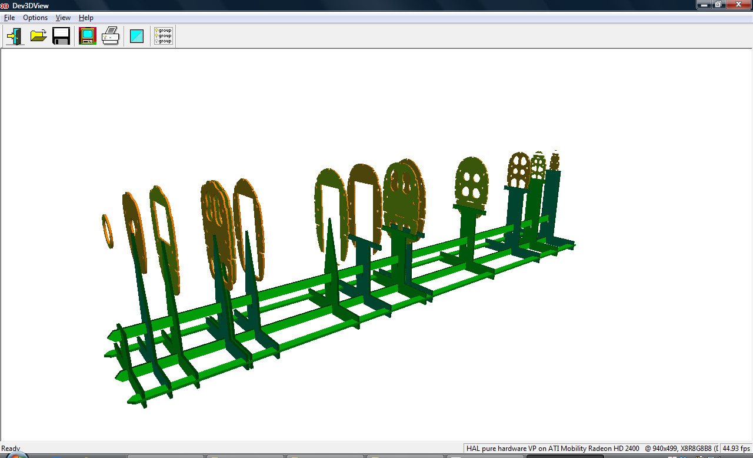Open the Help menu

click(x=86, y=18)
